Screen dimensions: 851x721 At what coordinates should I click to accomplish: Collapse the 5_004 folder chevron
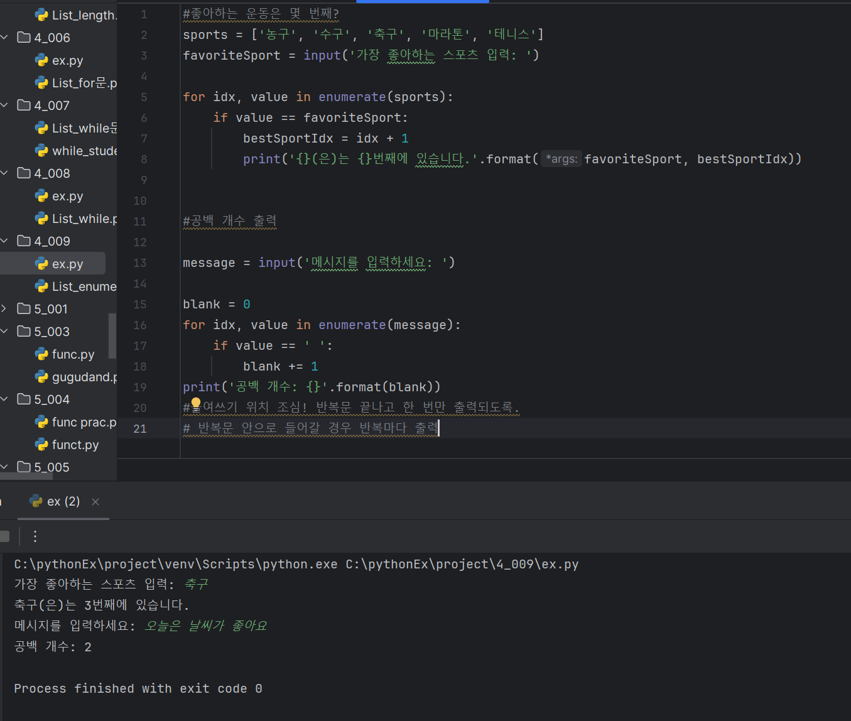point(4,399)
